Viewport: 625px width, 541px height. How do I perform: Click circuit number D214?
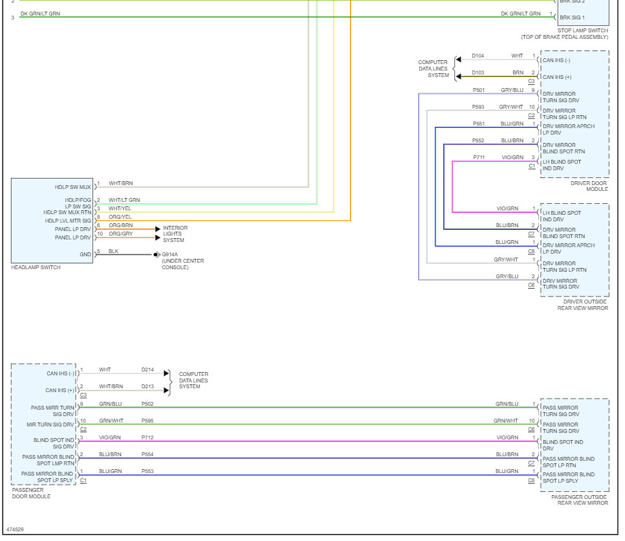coord(148,370)
